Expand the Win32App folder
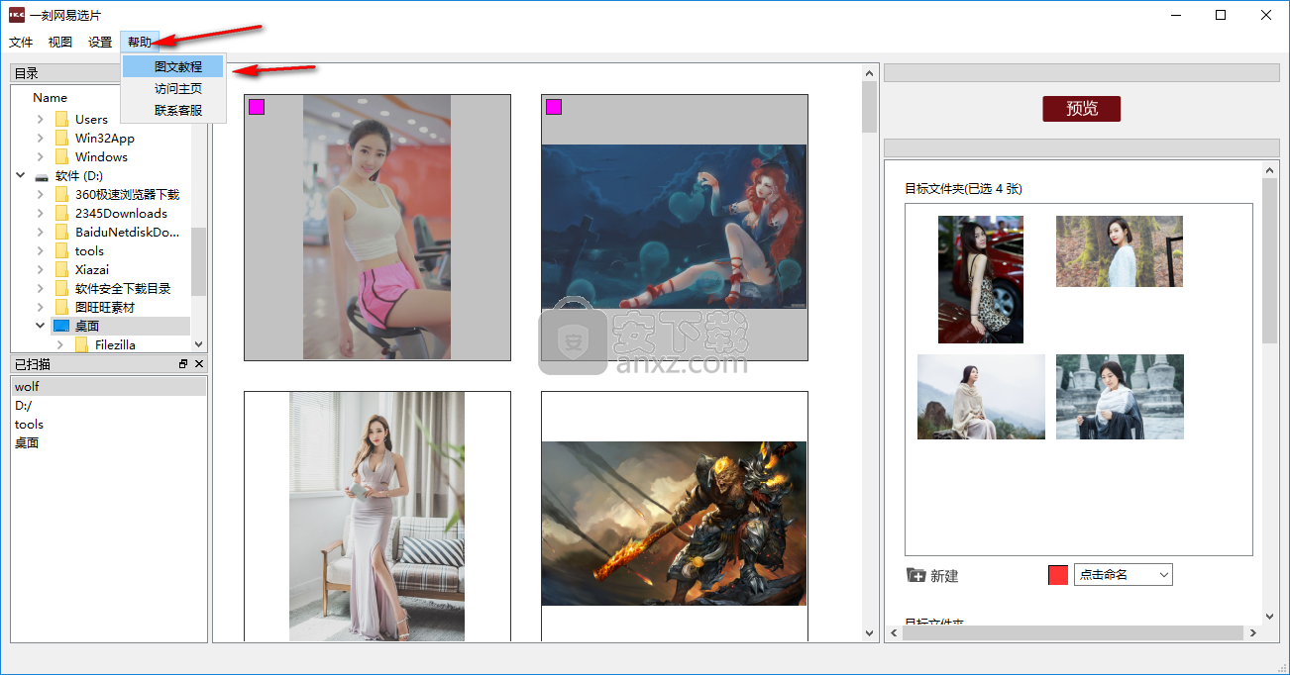This screenshot has width=1290, height=675. (x=40, y=139)
